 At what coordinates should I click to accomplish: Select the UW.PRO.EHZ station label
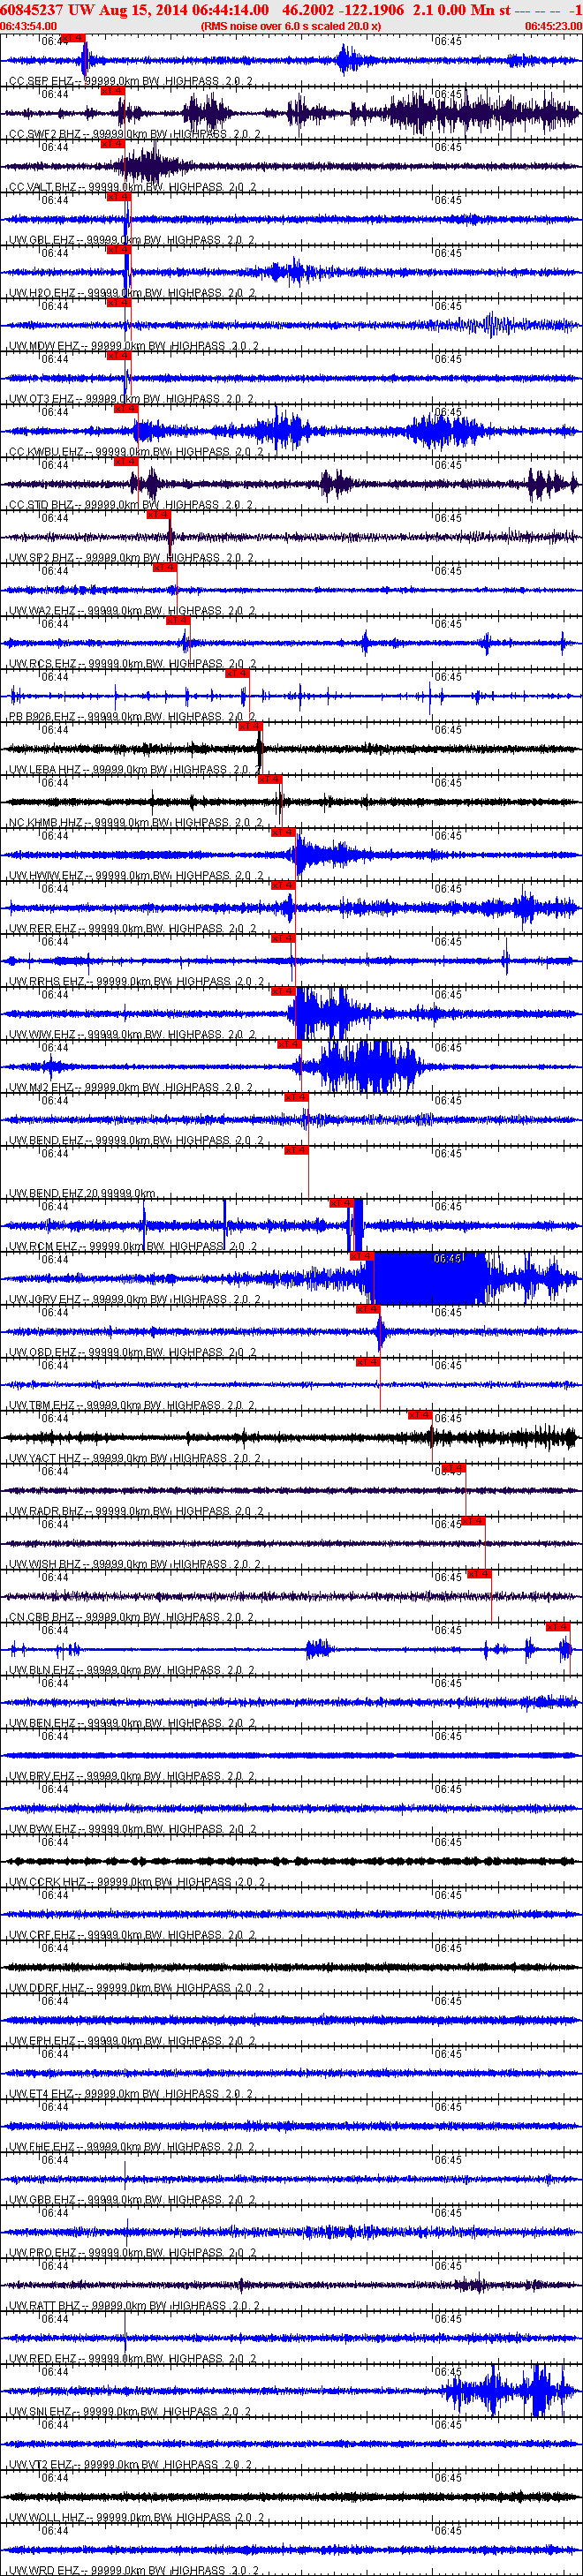131,2254
